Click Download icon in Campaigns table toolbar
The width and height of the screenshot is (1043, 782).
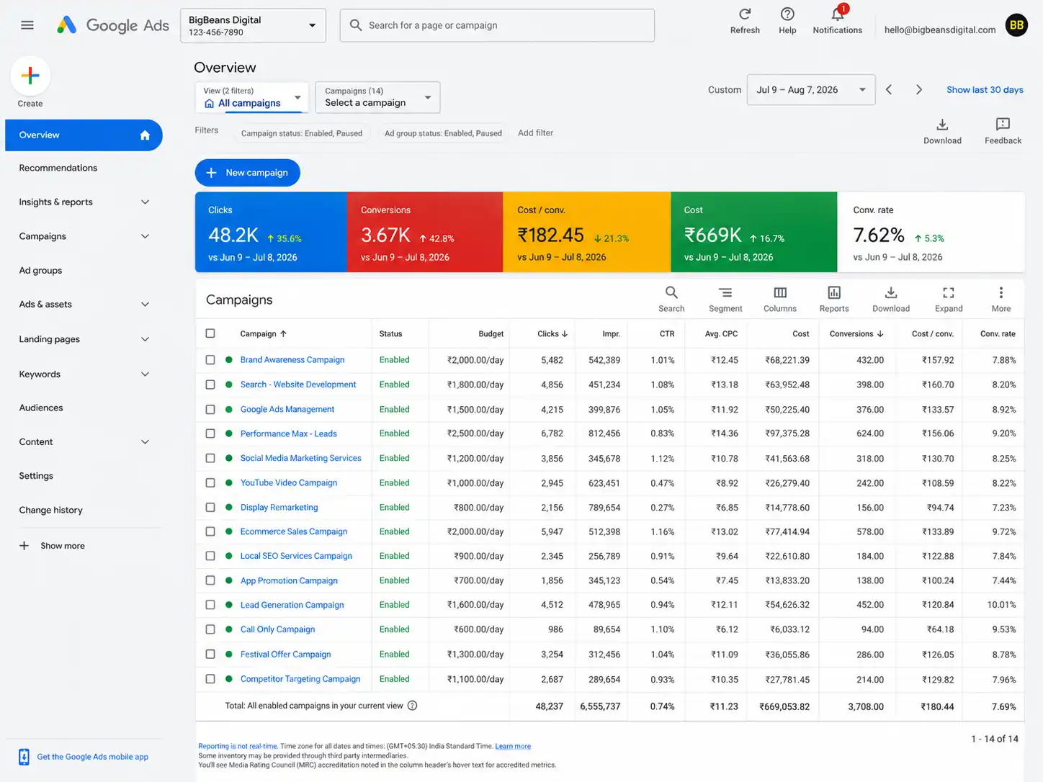pos(891,292)
